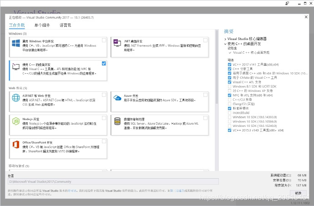Open the license terms link

click(x=72, y=191)
